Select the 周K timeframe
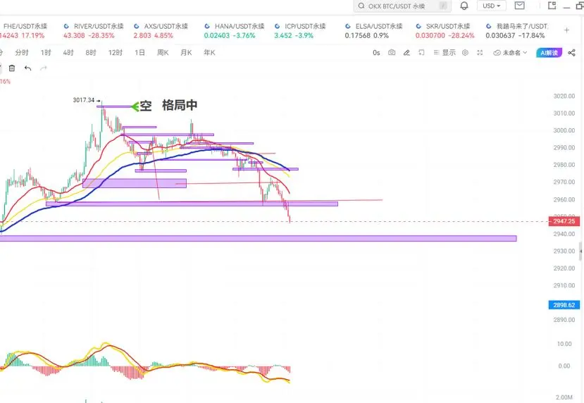584x403 pixels. 163,53
